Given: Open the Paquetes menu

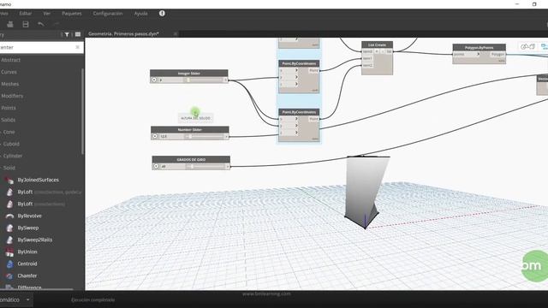Looking at the screenshot, I should pyautogui.click(x=72, y=14).
